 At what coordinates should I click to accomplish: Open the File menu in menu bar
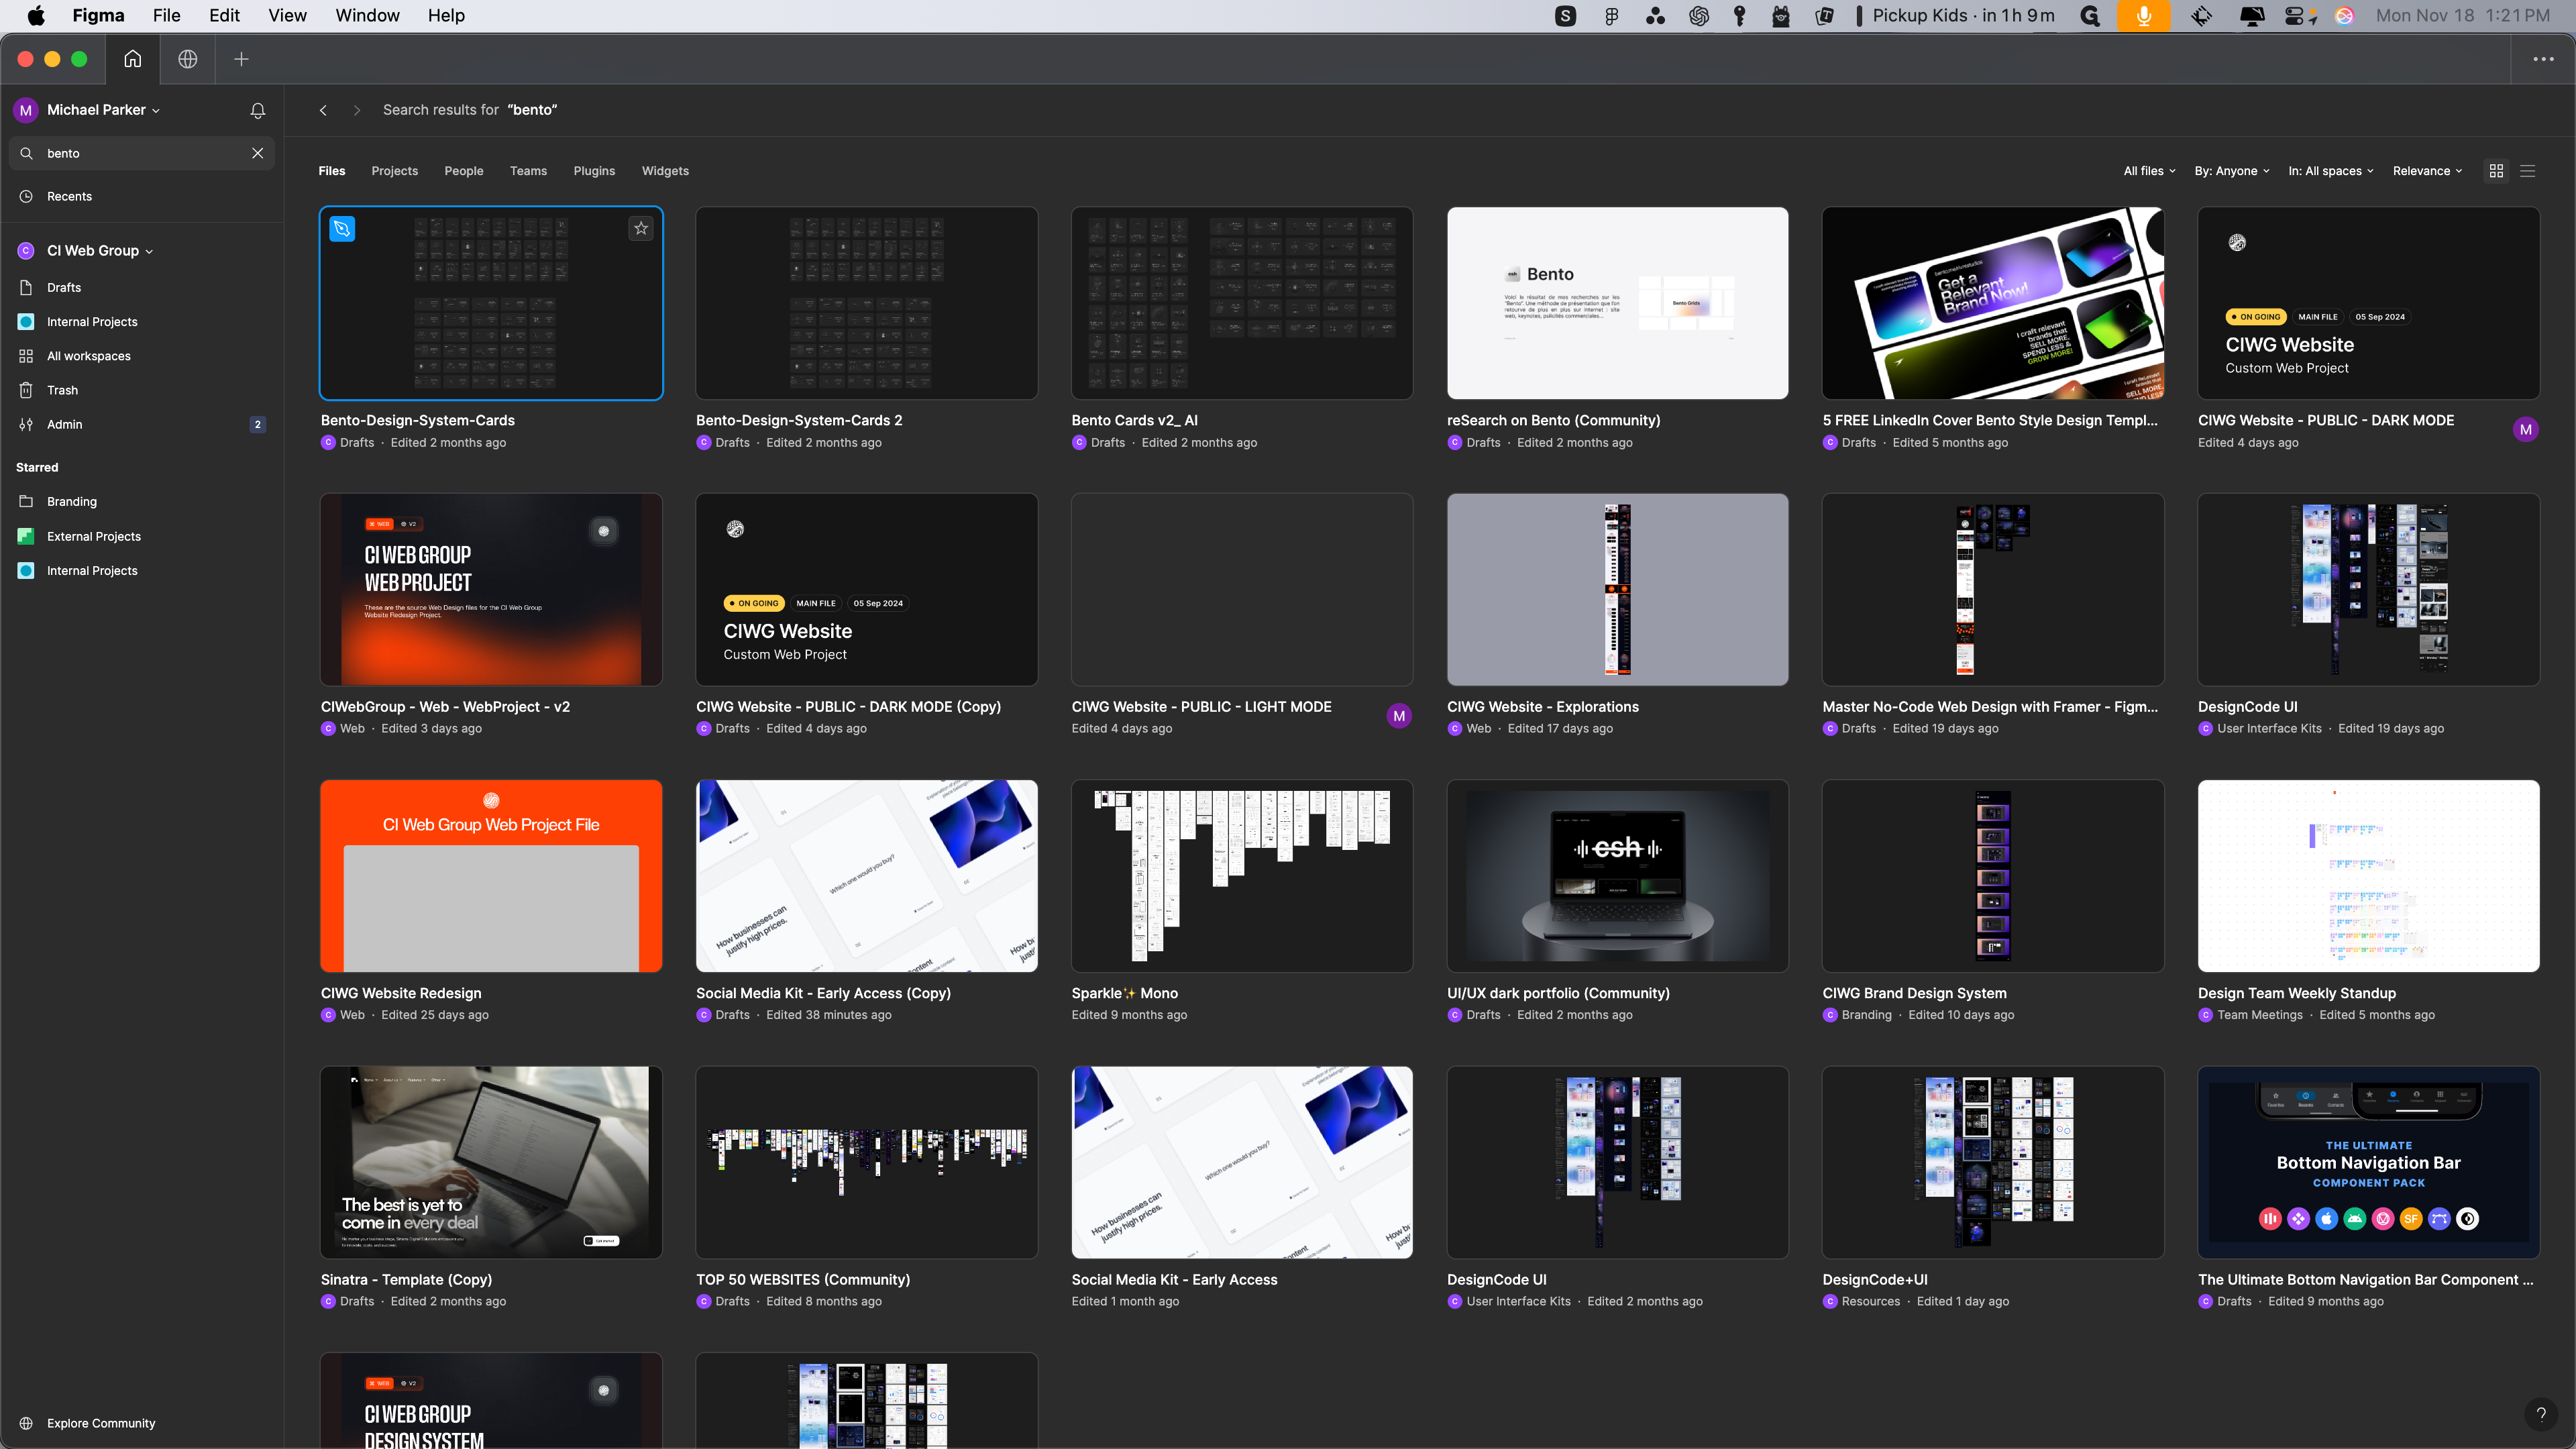(x=166, y=15)
